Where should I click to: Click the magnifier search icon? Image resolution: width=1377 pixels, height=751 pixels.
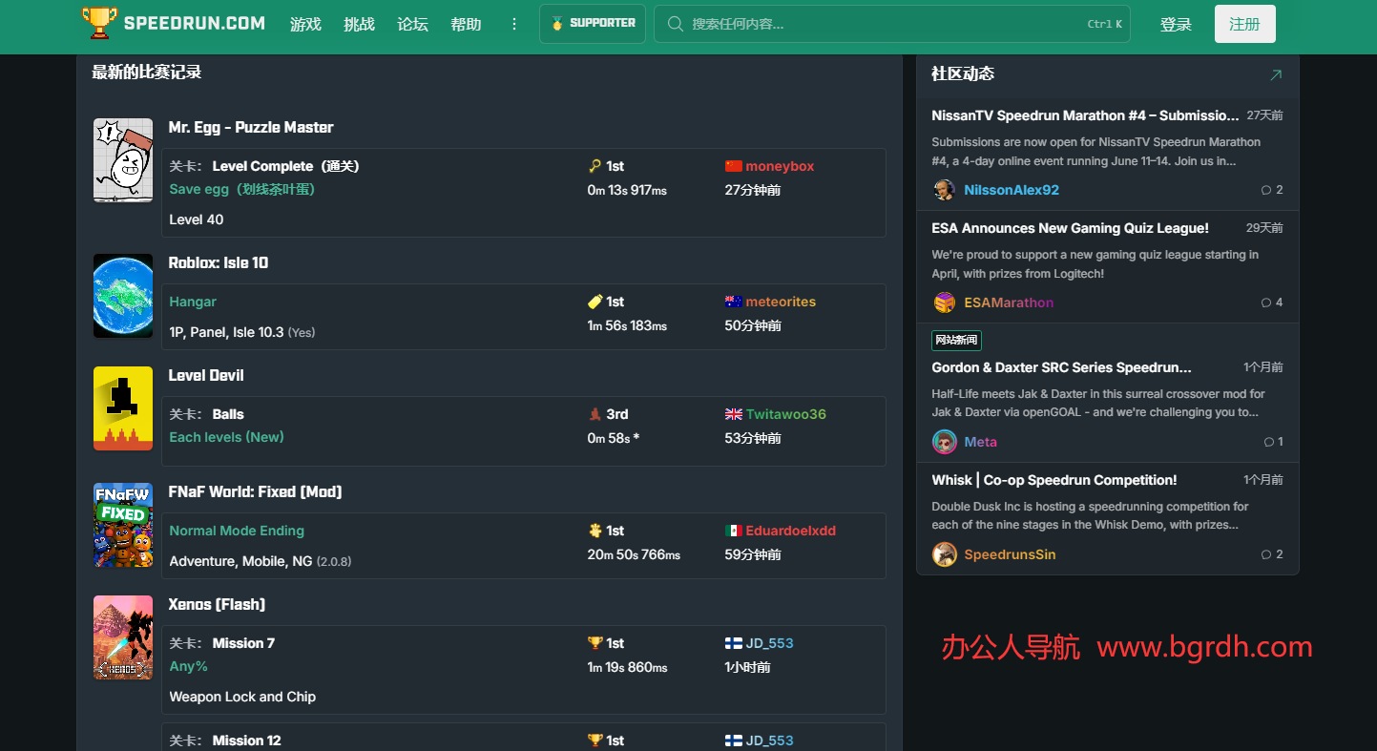pyautogui.click(x=676, y=24)
